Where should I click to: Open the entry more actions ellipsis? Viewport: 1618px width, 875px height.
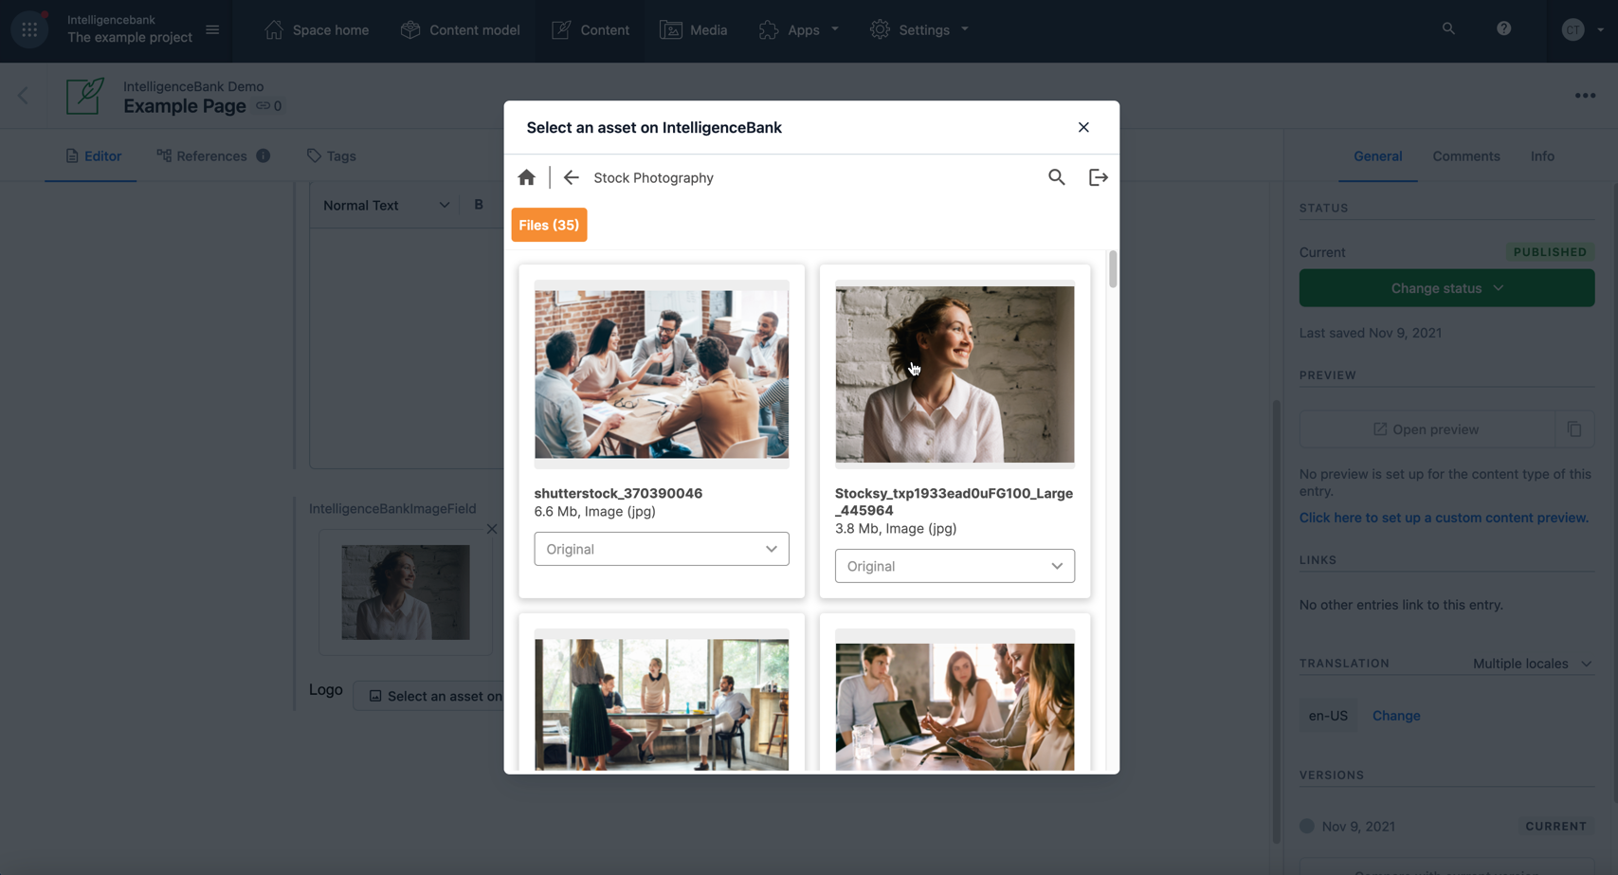click(1585, 96)
